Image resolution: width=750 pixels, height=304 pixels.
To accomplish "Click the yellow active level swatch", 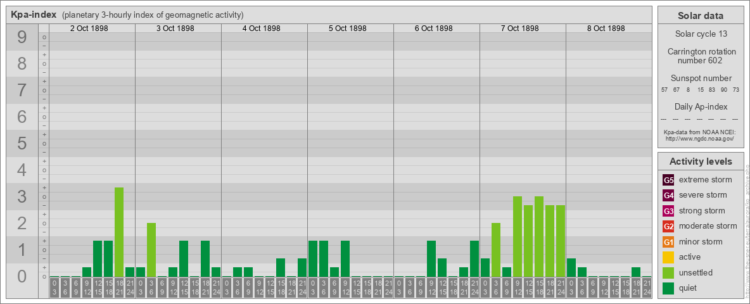I will pyautogui.click(x=668, y=257).
